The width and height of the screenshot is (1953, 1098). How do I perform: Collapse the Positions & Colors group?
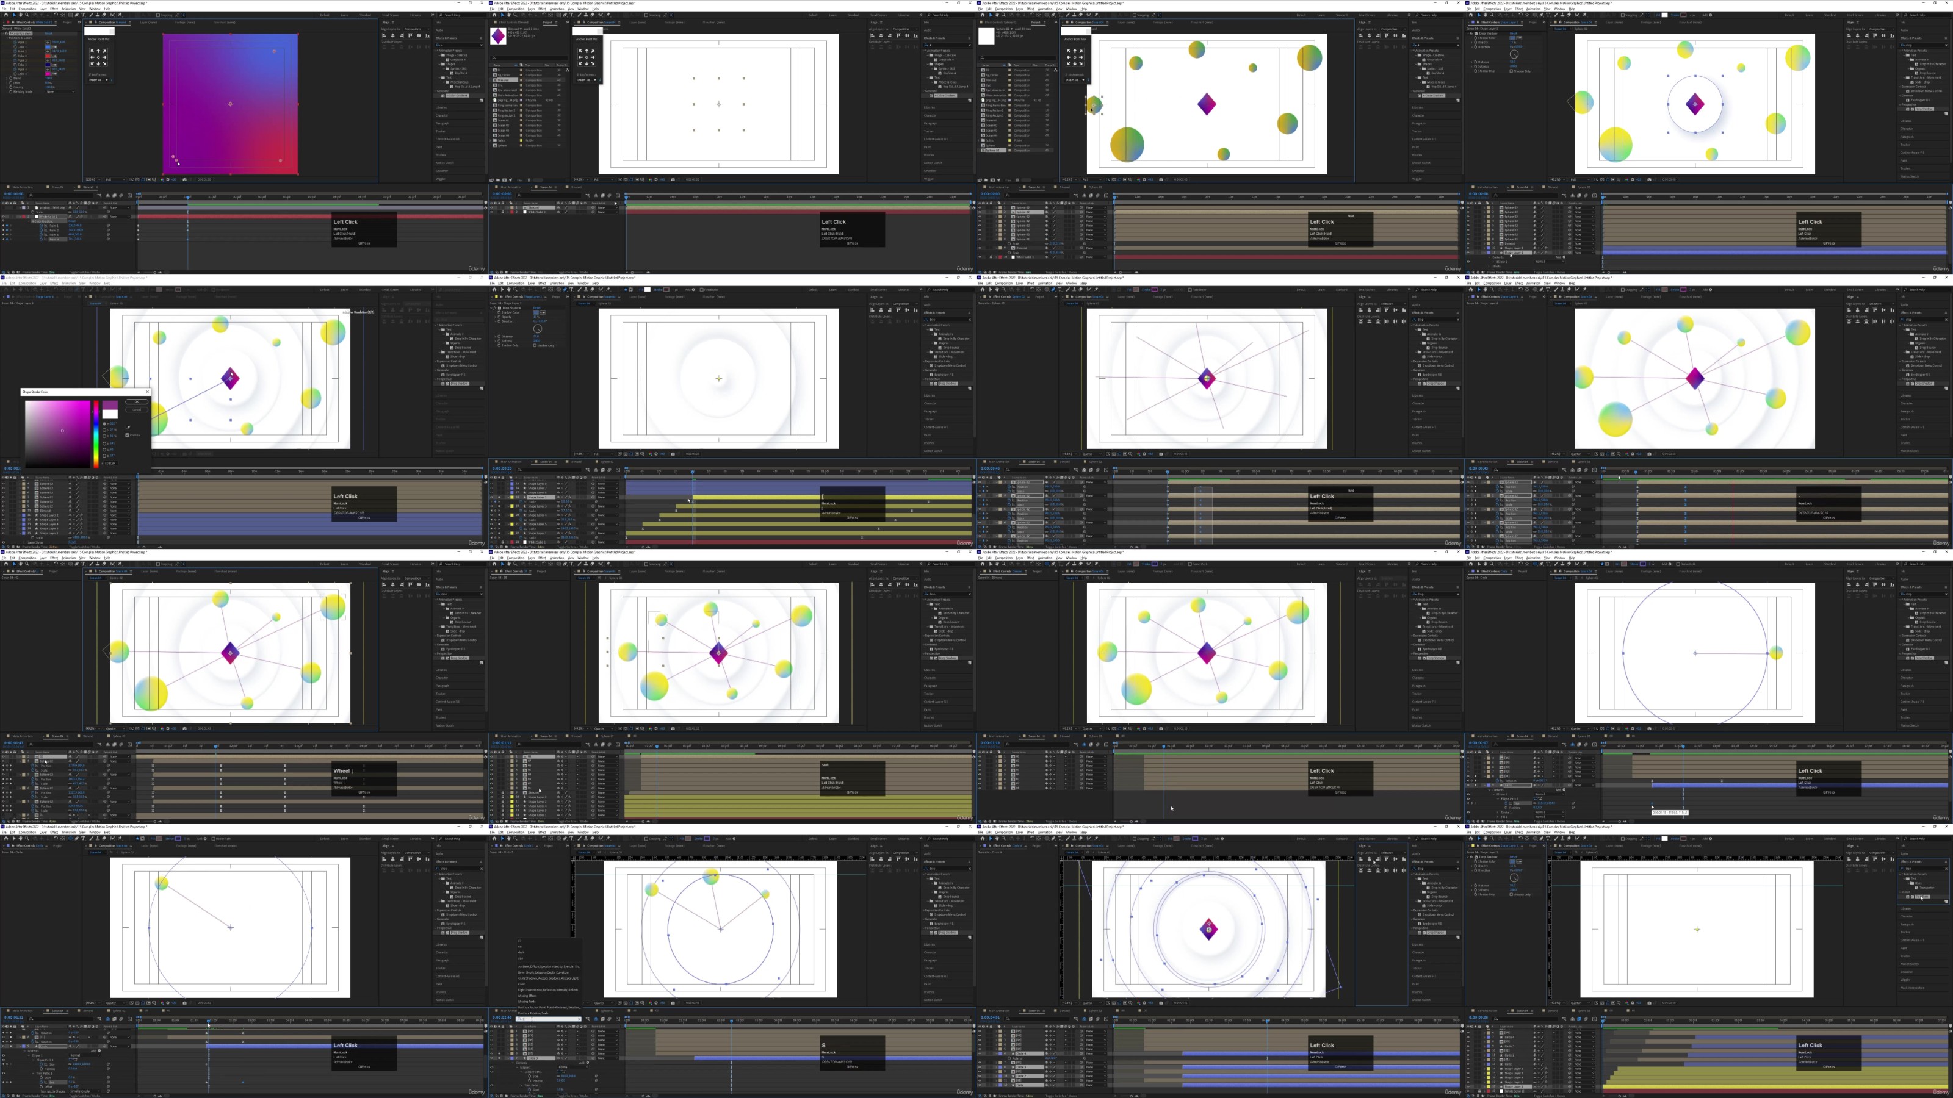(7, 38)
